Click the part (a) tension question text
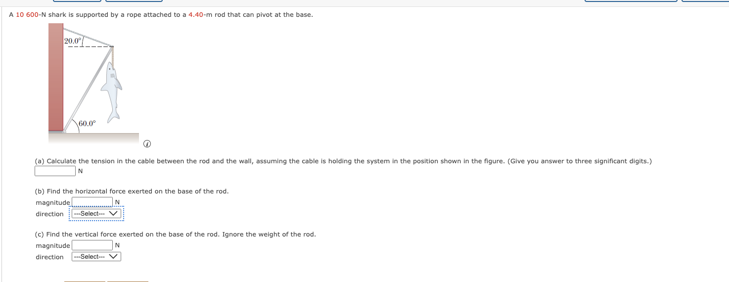 343,161
